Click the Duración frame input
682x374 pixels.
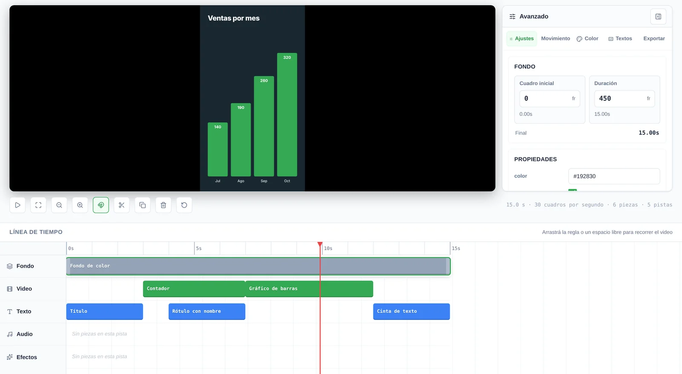tap(624, 98)
